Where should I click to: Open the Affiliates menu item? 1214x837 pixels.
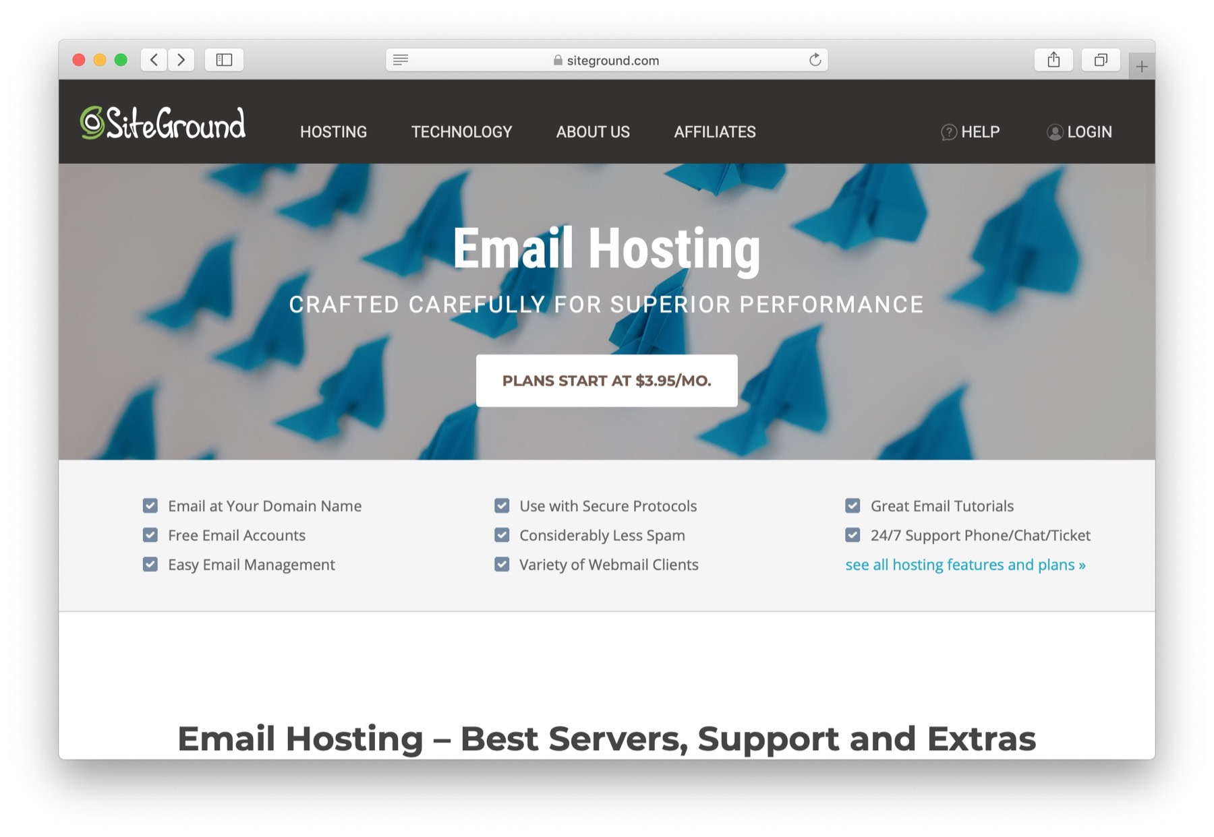(715, 132)
